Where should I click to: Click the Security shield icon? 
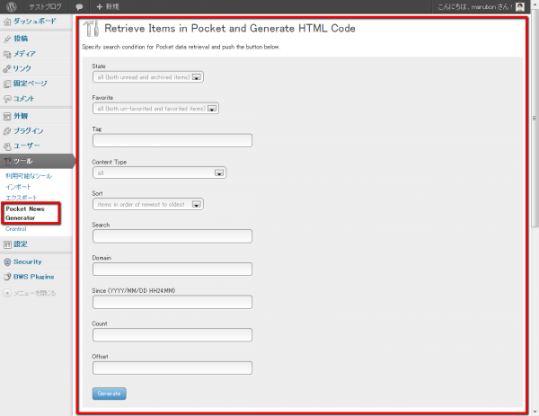tap(7, 262)
